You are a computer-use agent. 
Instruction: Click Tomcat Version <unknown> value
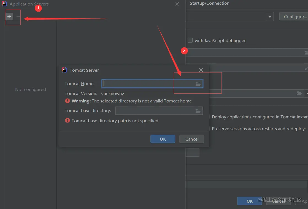[x=113, y=94]
